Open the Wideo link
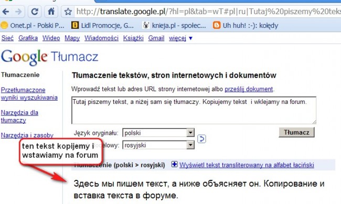The width and height of the screenshot is (341, 204). click(51, 38)
